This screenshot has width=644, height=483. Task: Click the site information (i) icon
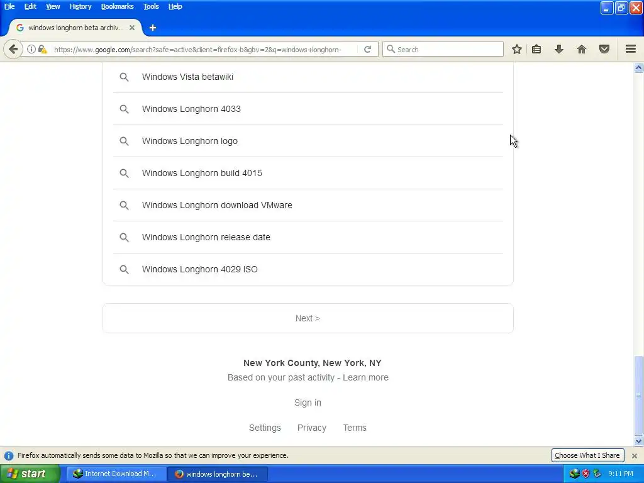tap(31, 49)
